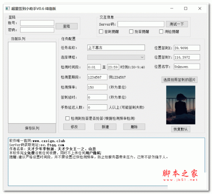
Task: Enable the 抢答提醒 checkbox
Action: (x=131, y=31)
